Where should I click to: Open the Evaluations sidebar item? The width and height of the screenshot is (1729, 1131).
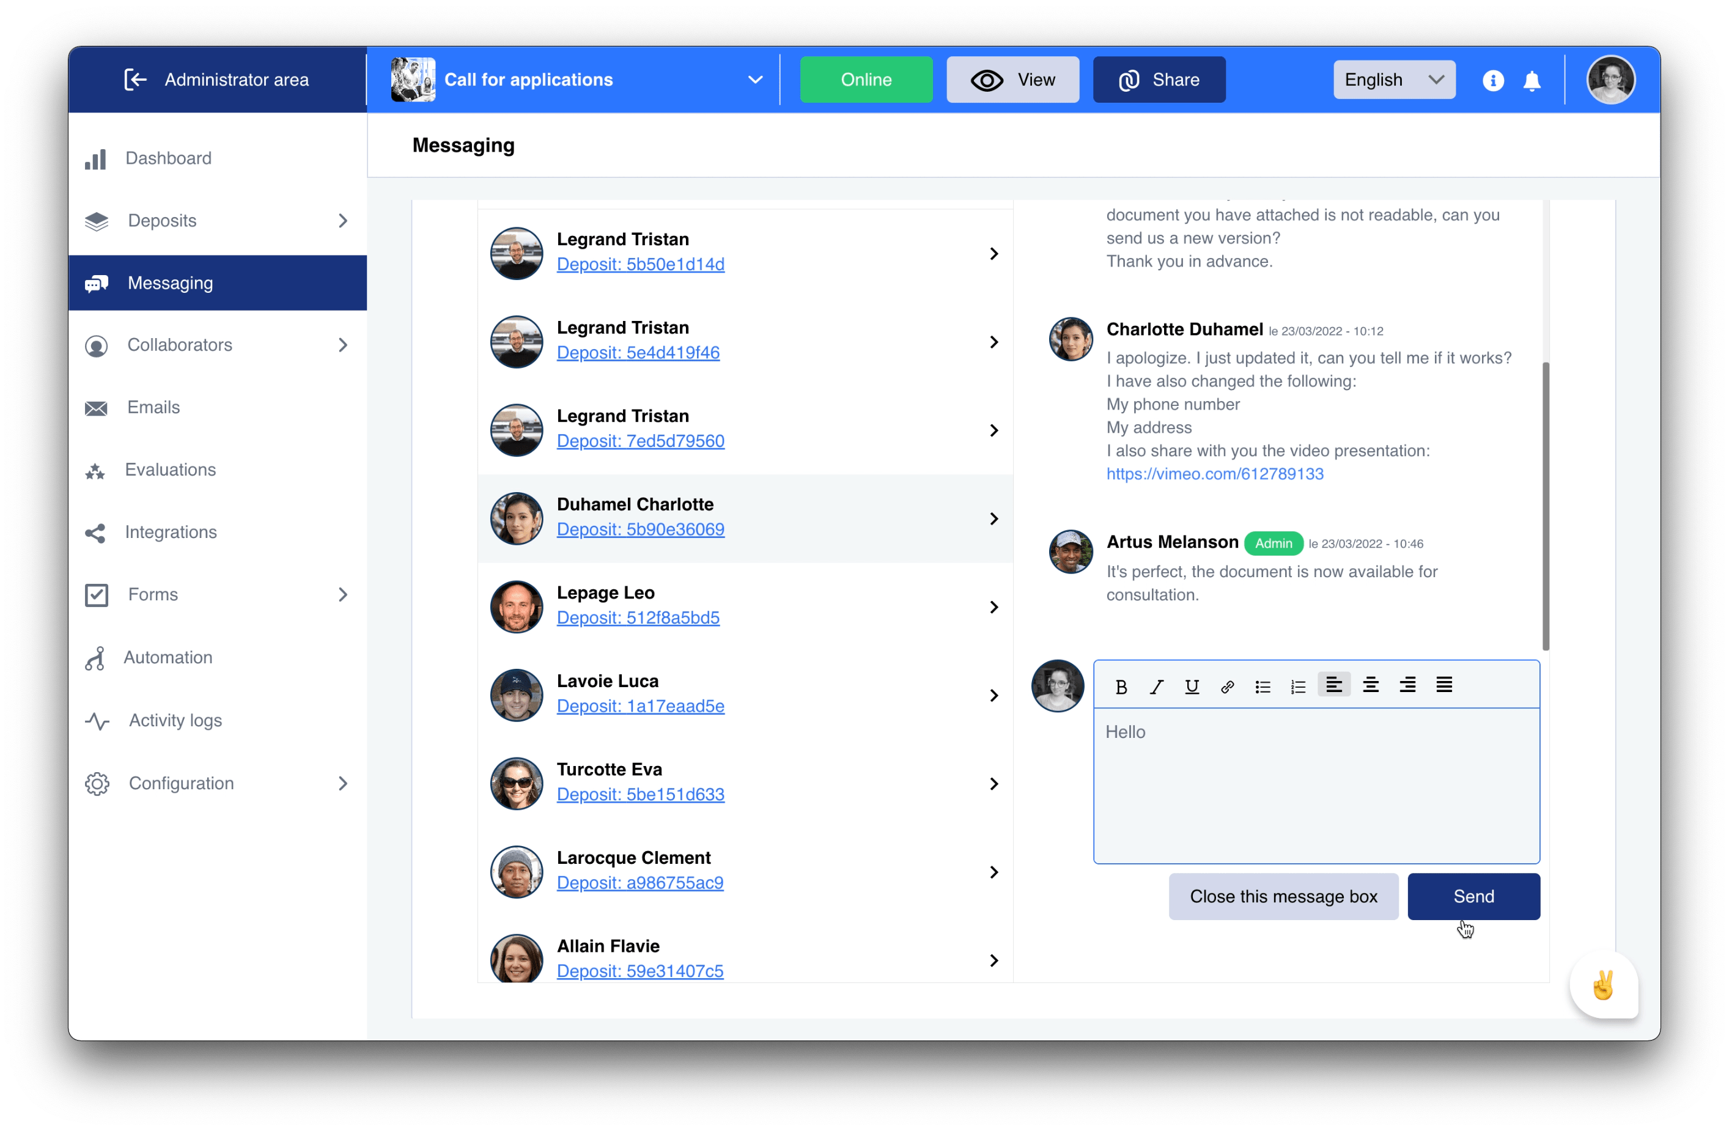[x=170, y=470]
